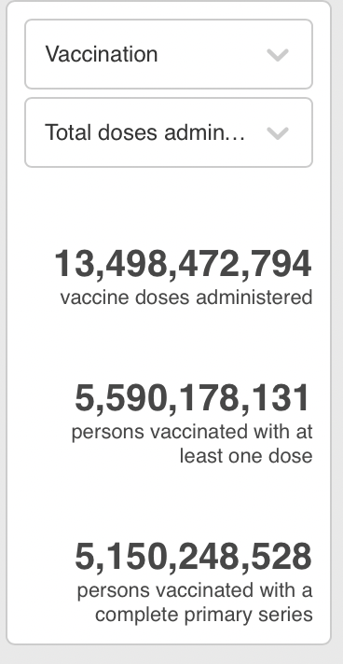Click the persons vaccinated with at label line
This screenshot has width=343, height=664.
pyautogui.click(x=192, y=433)
